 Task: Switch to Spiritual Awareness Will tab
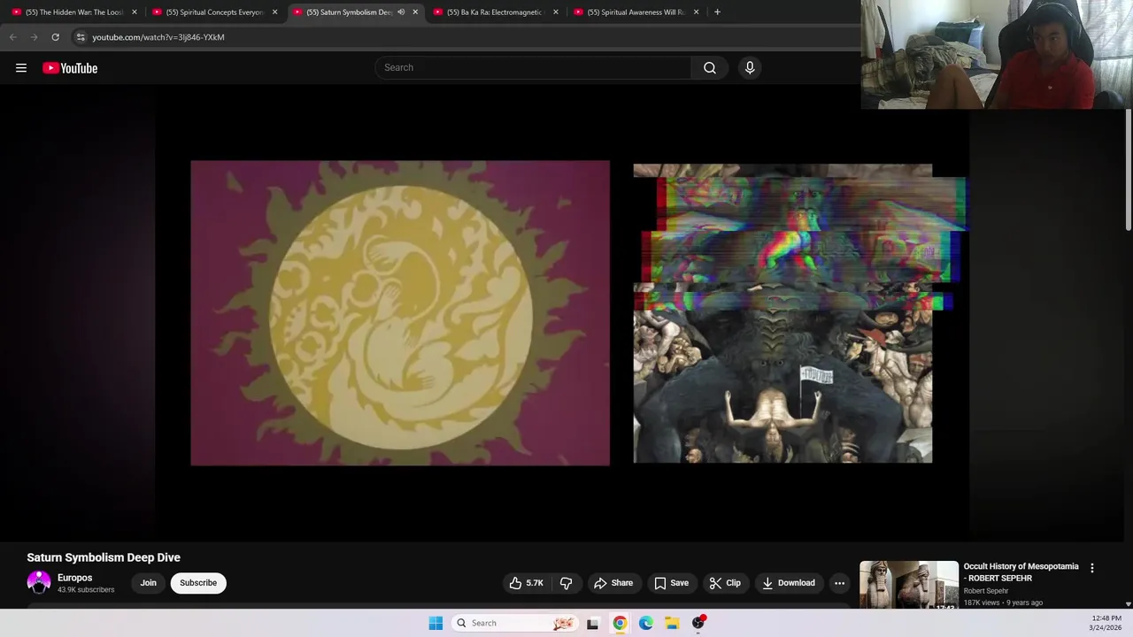[636, 12]
